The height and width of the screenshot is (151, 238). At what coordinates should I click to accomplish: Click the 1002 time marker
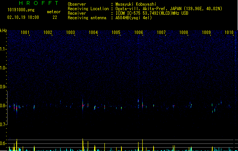48,32
